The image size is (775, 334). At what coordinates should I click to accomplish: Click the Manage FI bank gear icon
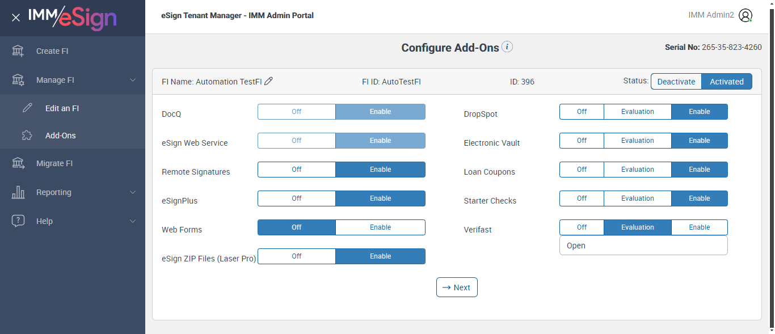tap(18, 80)
